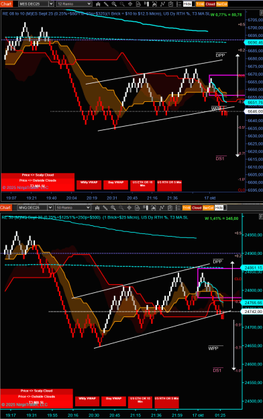
Task: Click Price <> Outside Clouds on MES chart
Action: (38, 180)
